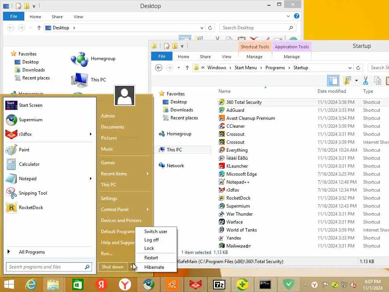Open Windows Store from the taskbar
This screenshot has height=292, width=389.
77,284
